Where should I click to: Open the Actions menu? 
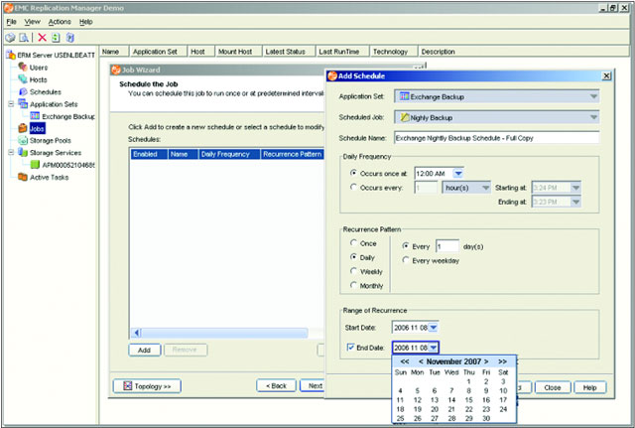click(x=60, y=22)
